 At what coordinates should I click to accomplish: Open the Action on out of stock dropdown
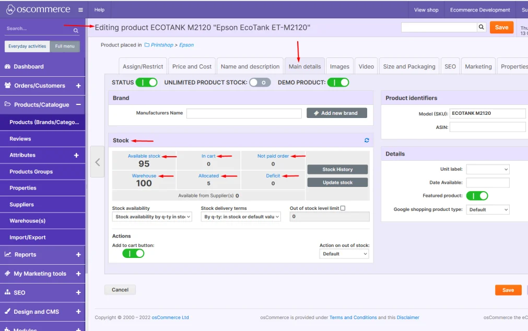point(344,254)
